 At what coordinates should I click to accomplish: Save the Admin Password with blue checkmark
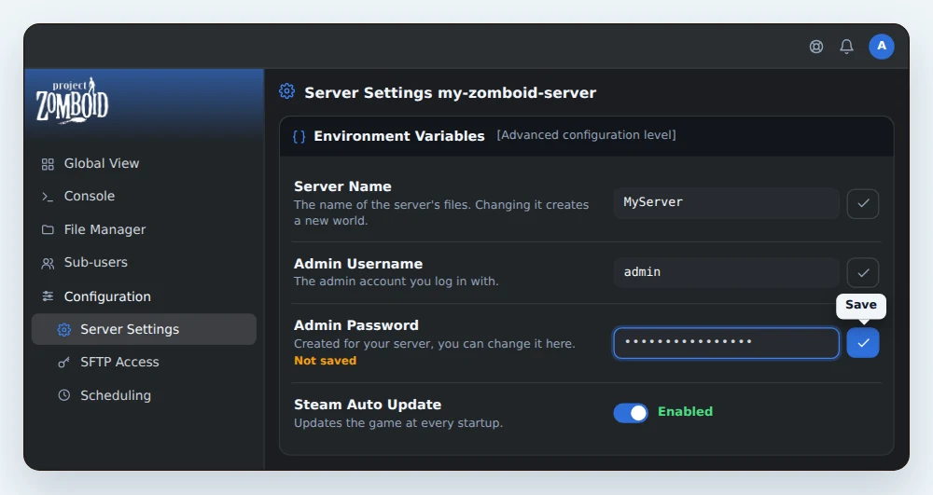(863, 343)
